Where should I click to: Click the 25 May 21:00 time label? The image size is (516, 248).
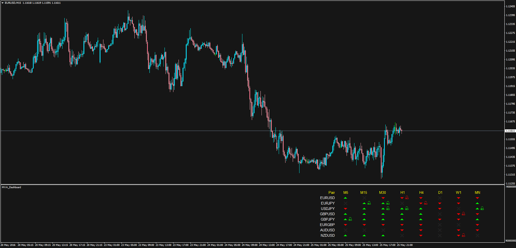click(405, 245)
